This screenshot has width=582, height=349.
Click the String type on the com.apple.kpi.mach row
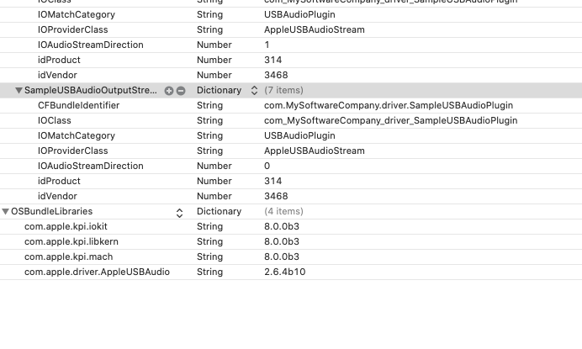(209, 257)
